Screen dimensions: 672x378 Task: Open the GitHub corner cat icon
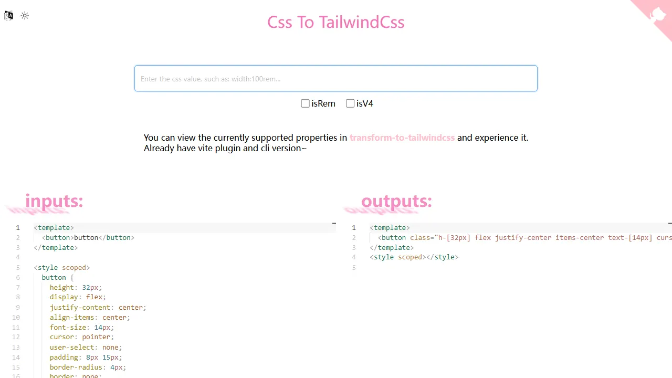tap(657, 14)
